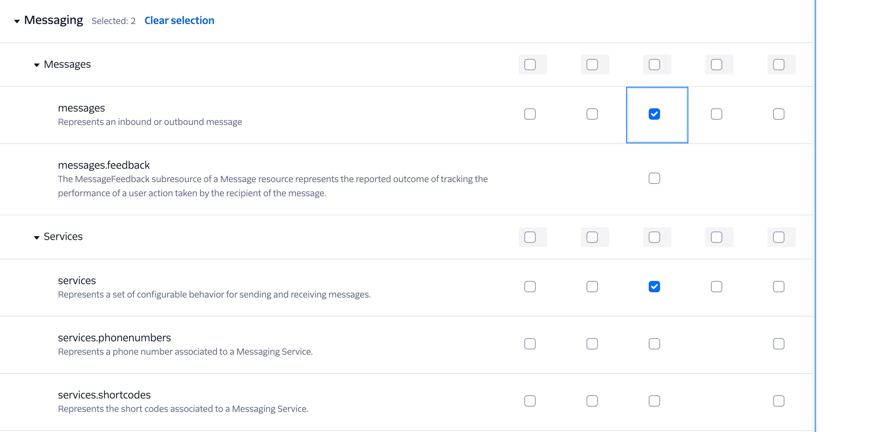The height and width of the screenshot is (432, 877).
Task: Tick last checkbox in Services group header row
Action: click(x=778, y=237)
